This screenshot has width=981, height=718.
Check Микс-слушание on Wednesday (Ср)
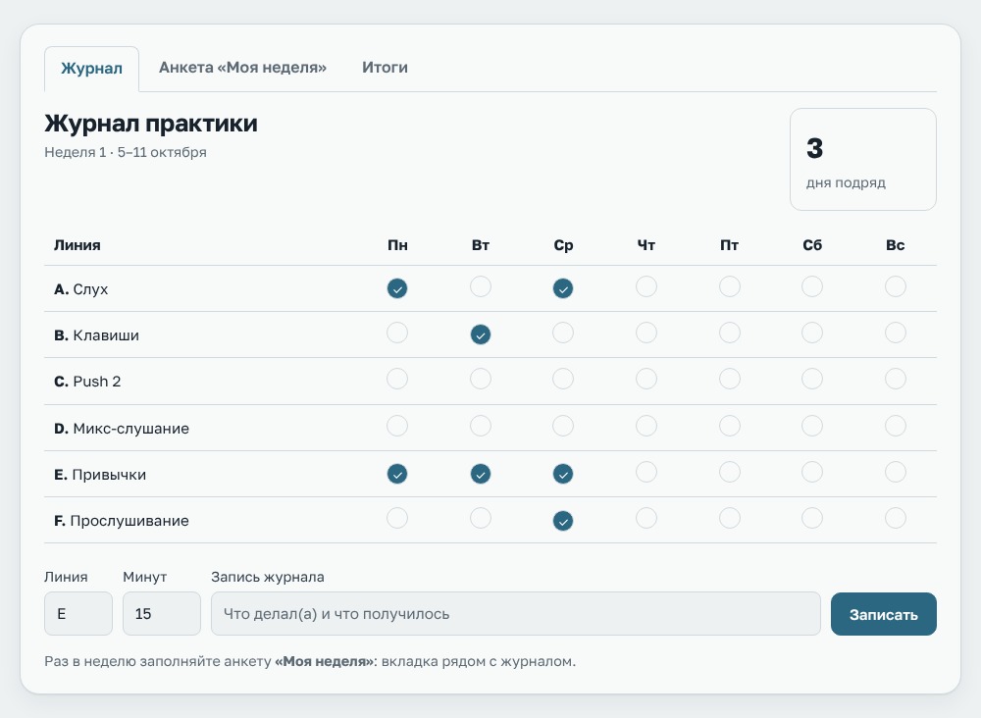[x=563, y=426]
